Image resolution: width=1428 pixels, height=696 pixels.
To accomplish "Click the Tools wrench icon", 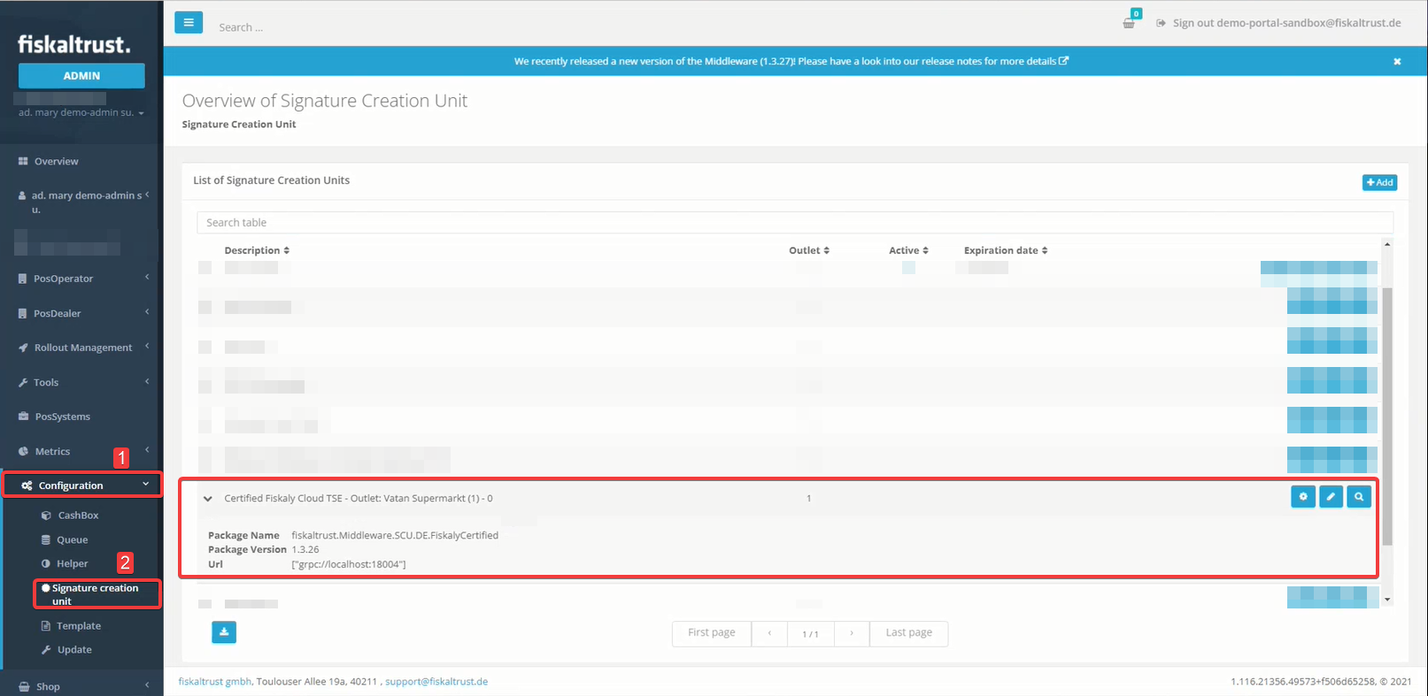I will [x=23, y=382].
